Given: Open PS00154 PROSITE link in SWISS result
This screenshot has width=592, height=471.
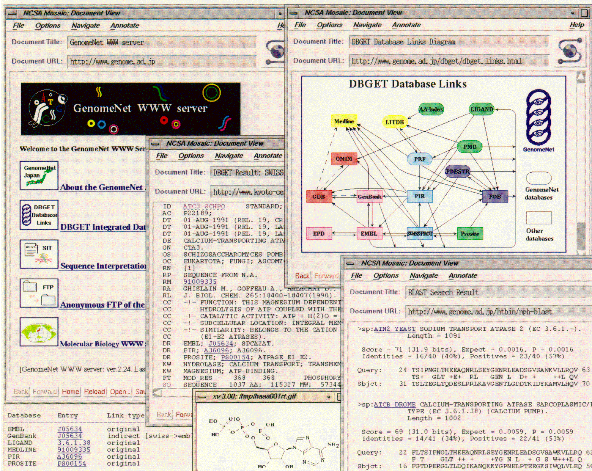Looking at the screenshot, I should tap(235, 357).
